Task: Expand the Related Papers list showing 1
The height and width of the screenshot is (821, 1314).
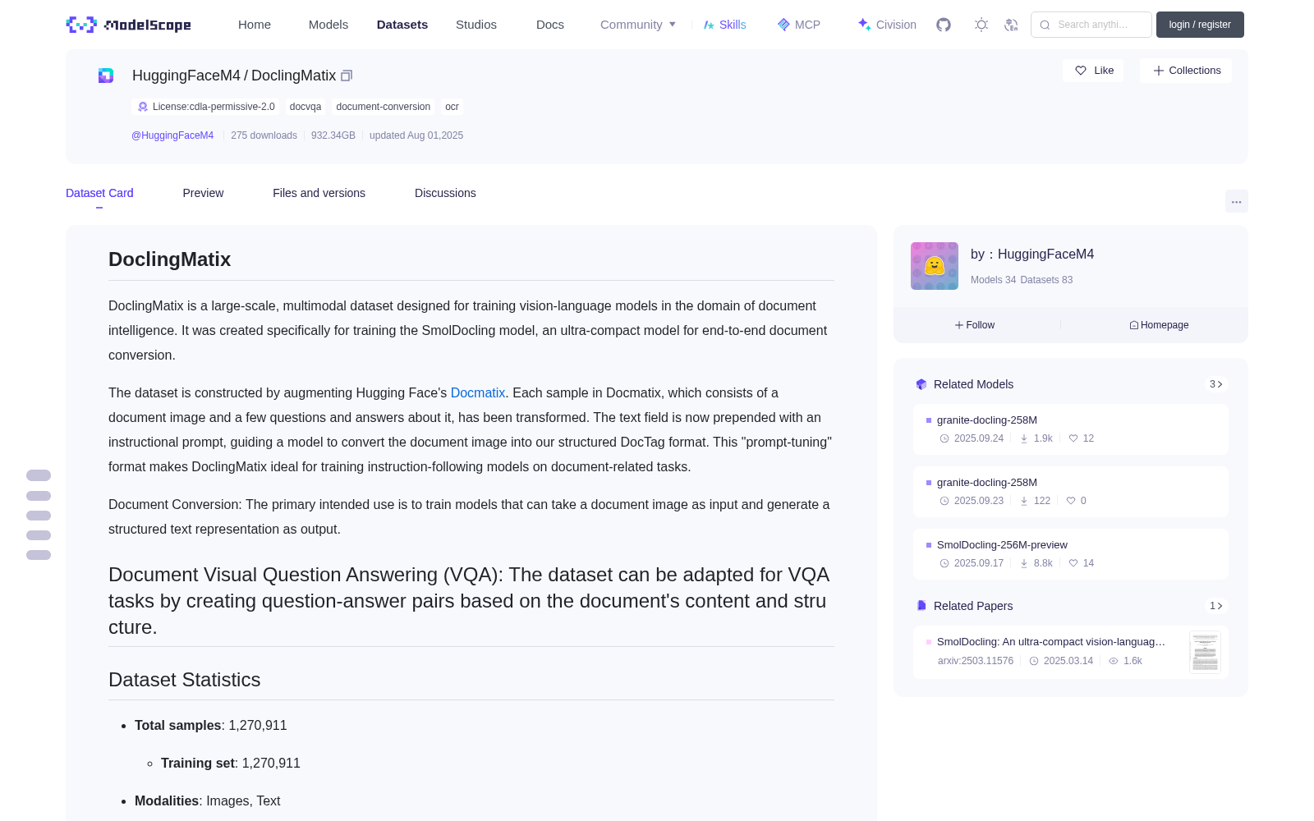Action: point(1216,606)
